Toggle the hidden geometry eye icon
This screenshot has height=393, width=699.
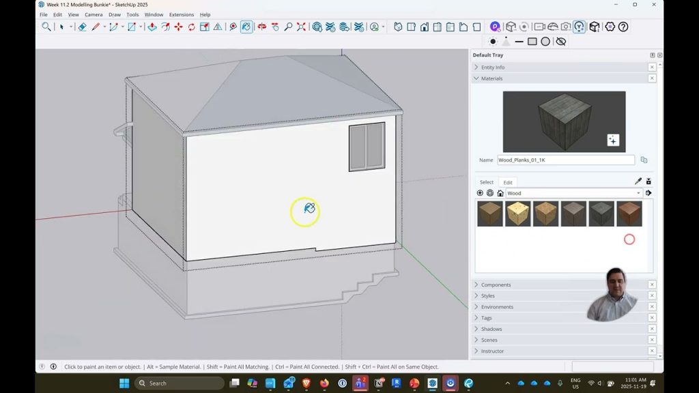561,42
